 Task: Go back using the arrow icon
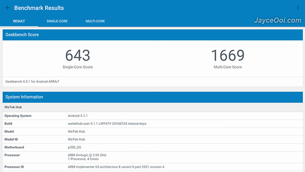click(x=7, y=8)
